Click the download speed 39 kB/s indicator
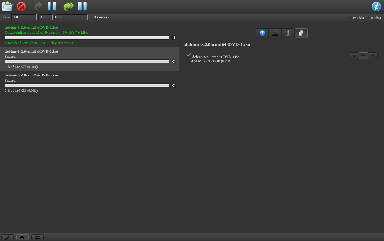Image resolution: width=384 pixels, height=241 pixels. coord(356,18)
